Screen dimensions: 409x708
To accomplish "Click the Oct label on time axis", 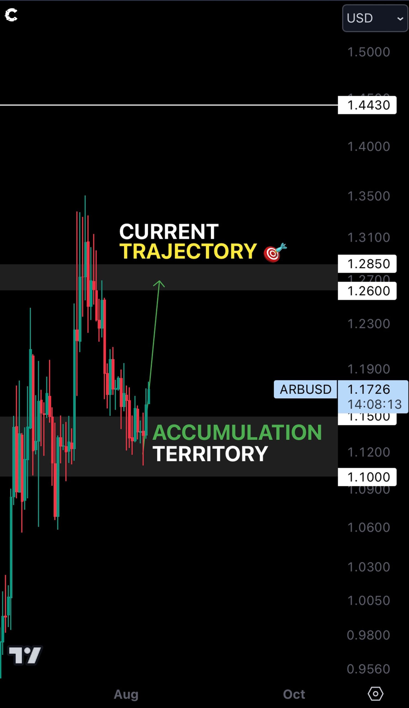I will pos(294,694).
